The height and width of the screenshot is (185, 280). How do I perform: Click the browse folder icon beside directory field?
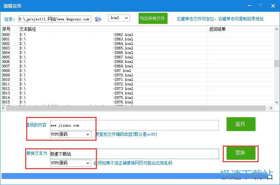coord(98,19)
